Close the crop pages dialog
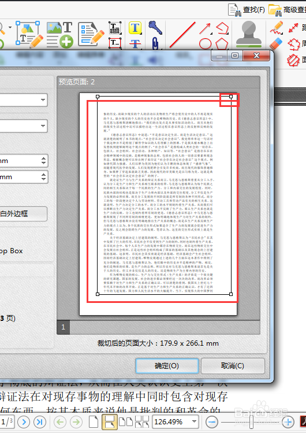306x433 pixels. 256,55
